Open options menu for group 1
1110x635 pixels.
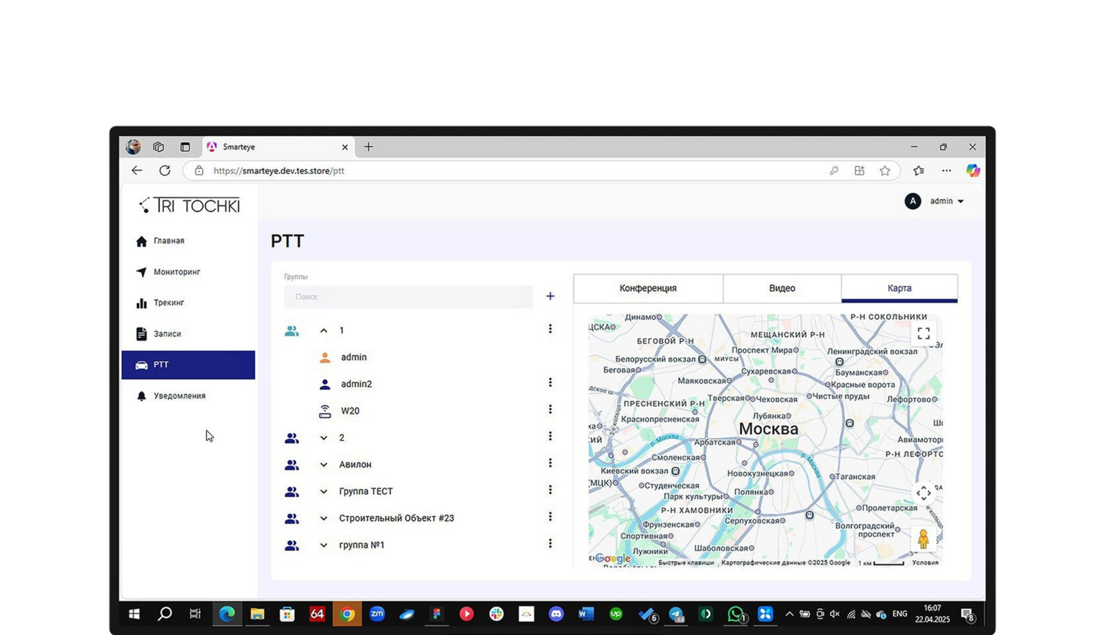coord(550,329)
